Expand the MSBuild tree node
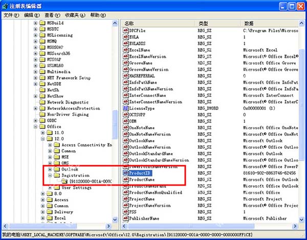The height and width of the screenshot is (240, 307). point(35,23)
